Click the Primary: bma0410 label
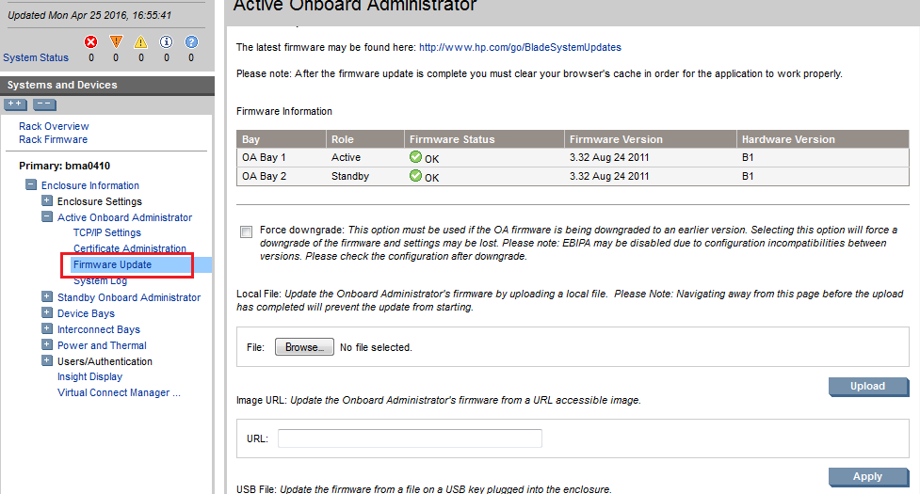The image size is (920, 494). (x=65, y=166)
